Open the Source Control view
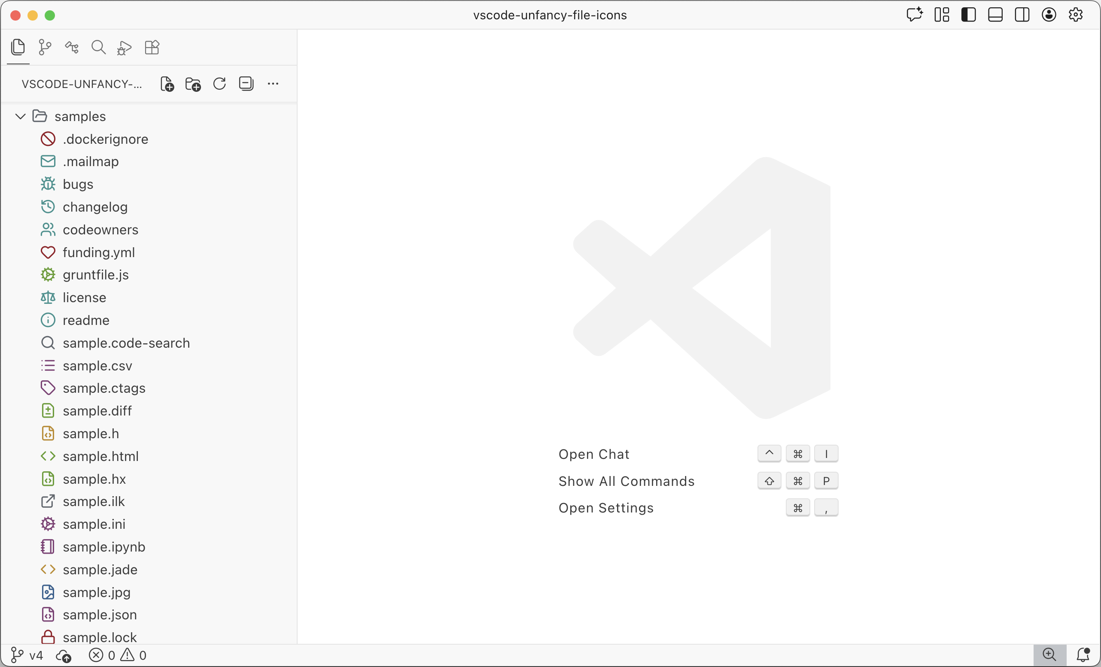The height and width of the screenshot is (667, 1101). [x=45, y=47]
